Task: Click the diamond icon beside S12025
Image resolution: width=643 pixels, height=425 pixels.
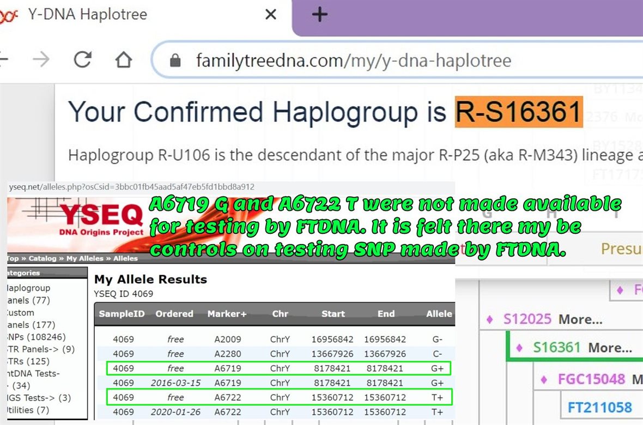Action: click(x=489, y=319)
